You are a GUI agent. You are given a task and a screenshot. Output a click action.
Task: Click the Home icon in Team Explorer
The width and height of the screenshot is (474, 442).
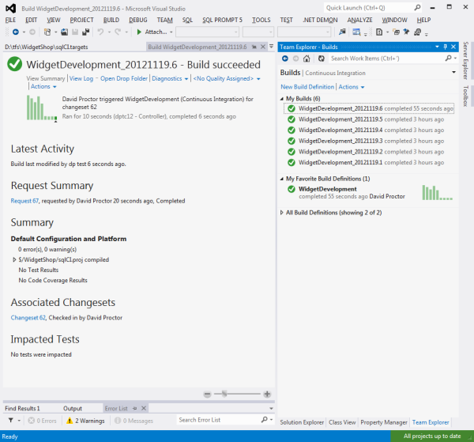(x=306, y=59)
